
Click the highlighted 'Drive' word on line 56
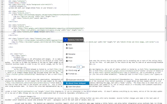(x=36, y=32)
